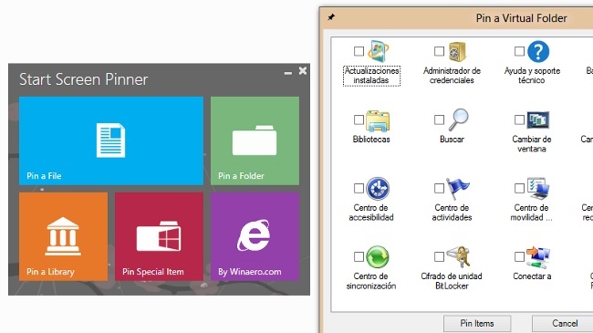Select the Cambiar de ventana icon
The image size is (593, 333).
point(537,120)
